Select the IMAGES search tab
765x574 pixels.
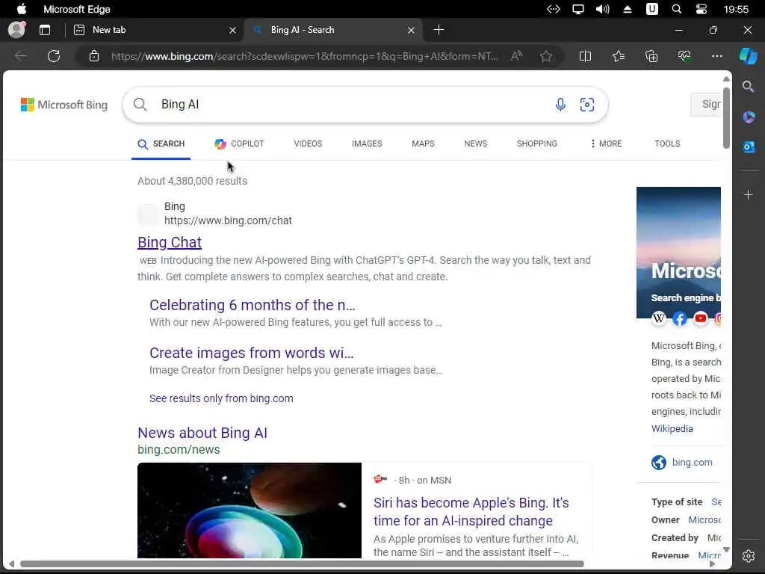click(367, 144)
